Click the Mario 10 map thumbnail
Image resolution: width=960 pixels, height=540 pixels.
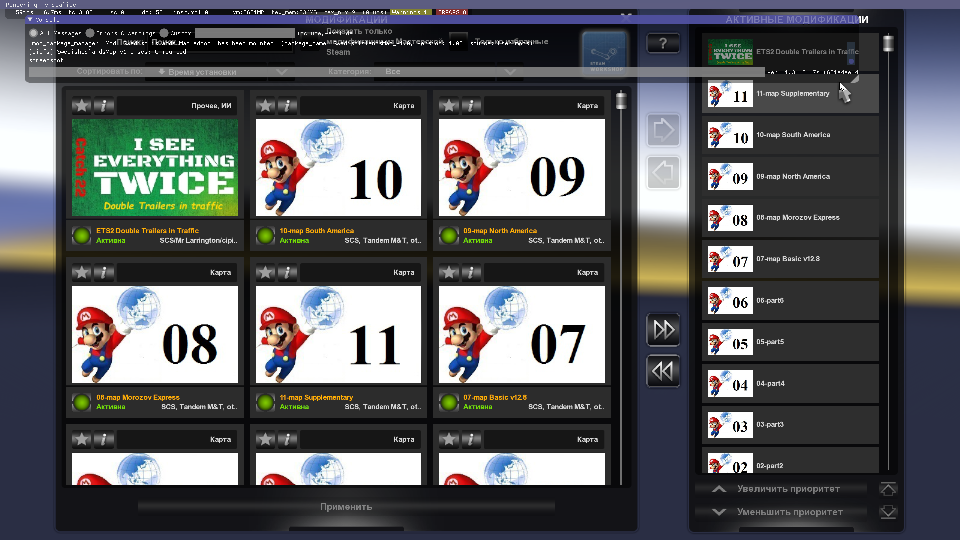(x=338, y=168)
